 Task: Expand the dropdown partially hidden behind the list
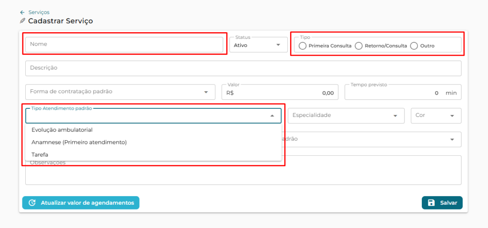(x=452, y=139)
